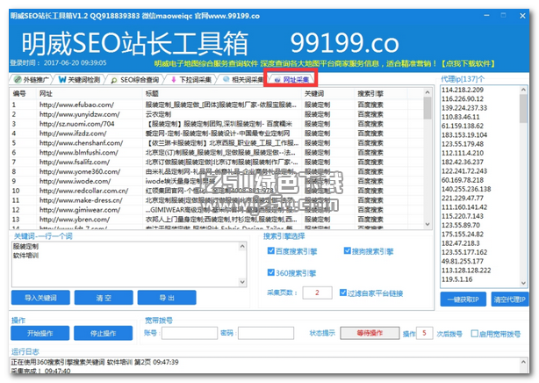This screenshot has height=383, width=539.
Task: Click the 操作 count field showing 5
Action: (424, 333)
